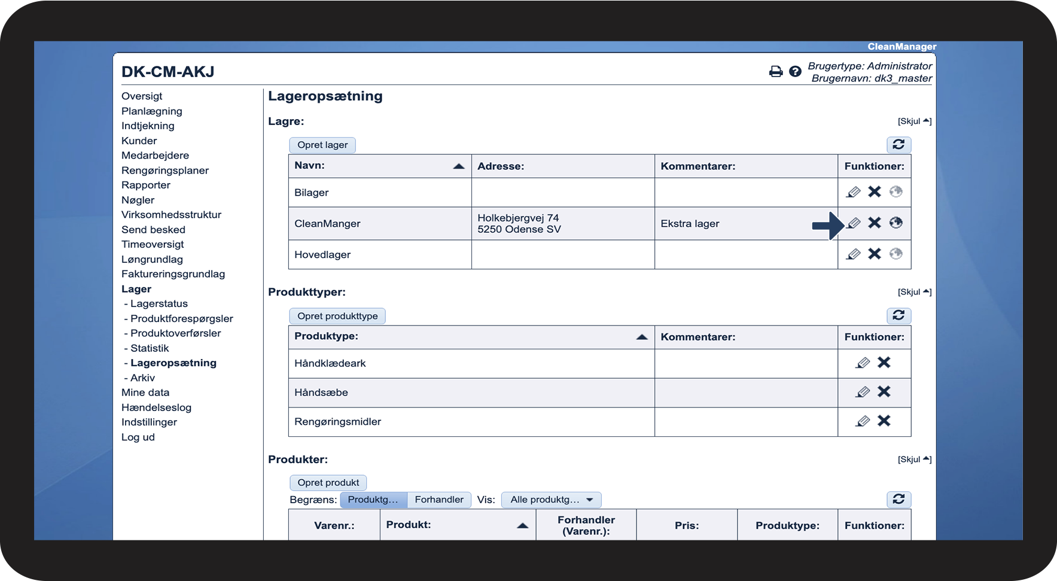Delete the Bilager warehouse row
This screenshot has height=581, width=1057.
click(x=875, y=192)
